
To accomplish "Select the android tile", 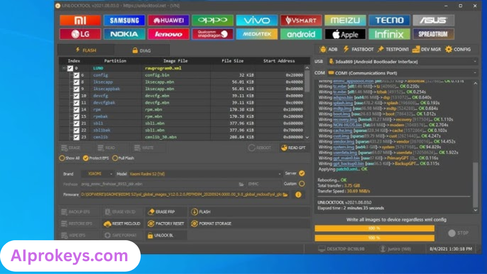I will coord(301,34).
